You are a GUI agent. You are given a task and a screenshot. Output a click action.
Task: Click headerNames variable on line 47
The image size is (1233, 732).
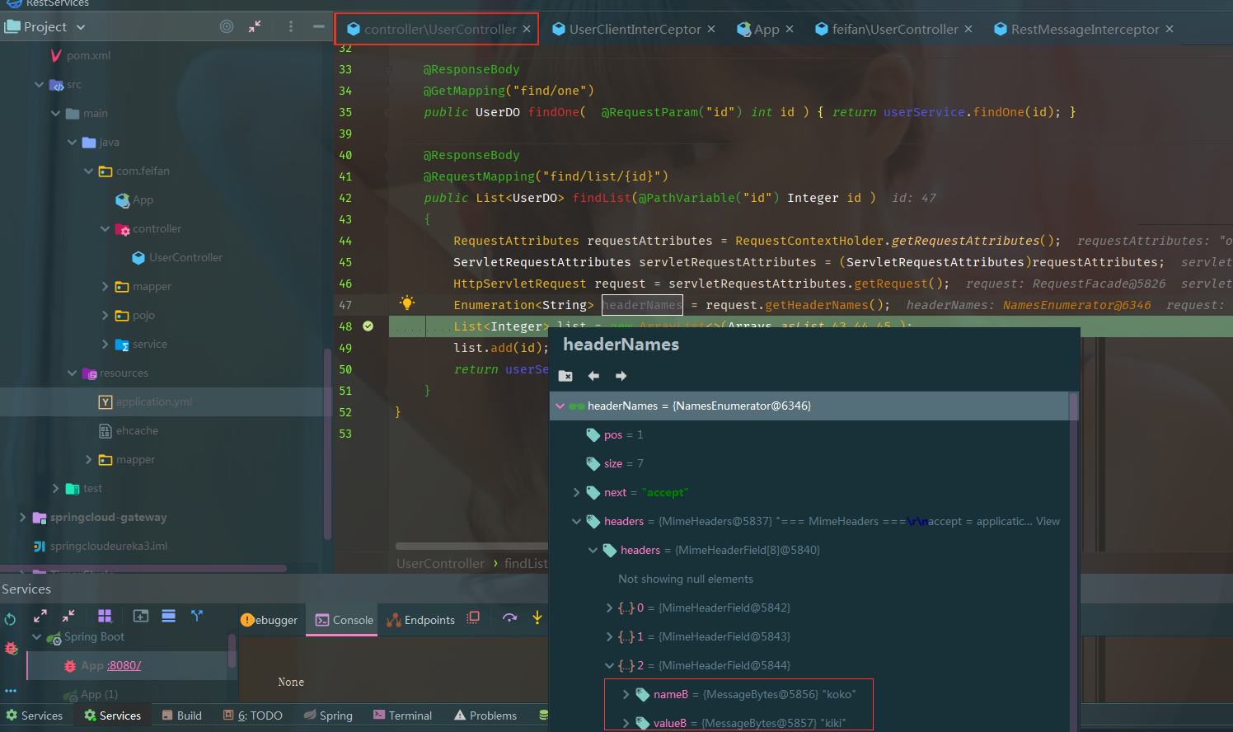[x=642, y=305]
